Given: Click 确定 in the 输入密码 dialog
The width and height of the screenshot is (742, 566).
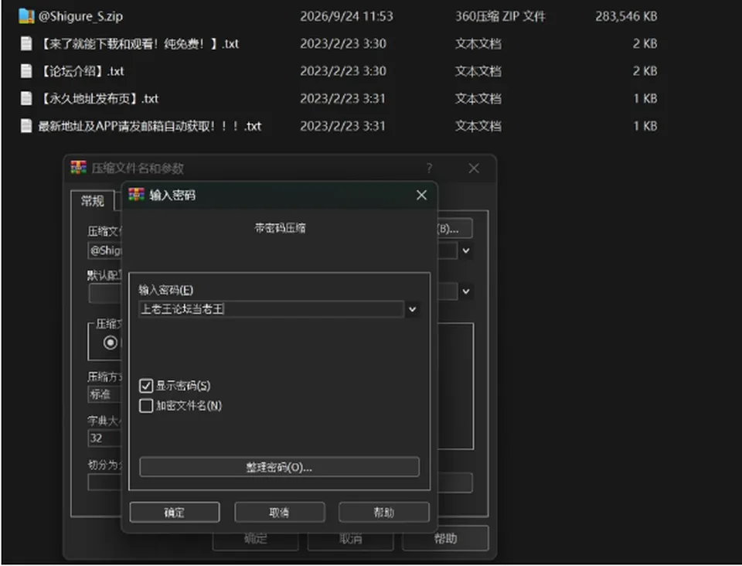Looking at the screenshot, I should point(175,512).
